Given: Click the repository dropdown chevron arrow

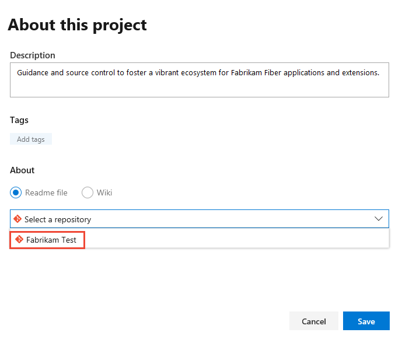Looking at the screenshot, I should coord(378,219).
